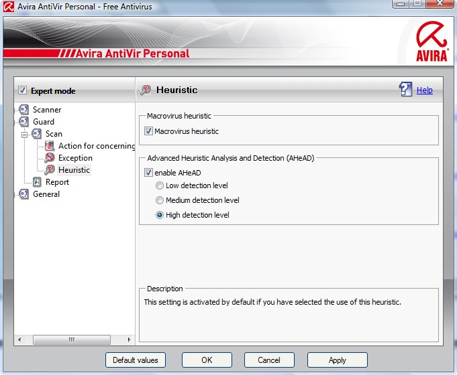Toggle the Expert mode checkbox
The width and height of the screenshot is (457, 375).
[22, 90]
